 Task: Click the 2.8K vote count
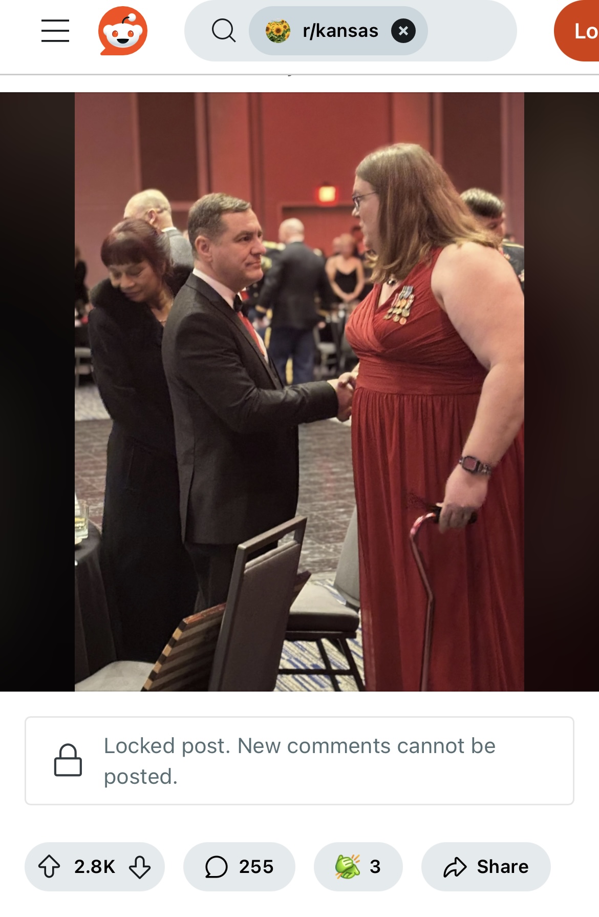[x=95, y=867]
